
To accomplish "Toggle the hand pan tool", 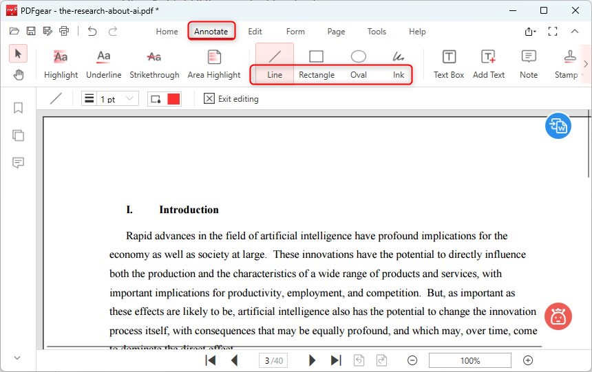I will coord(19,75).
